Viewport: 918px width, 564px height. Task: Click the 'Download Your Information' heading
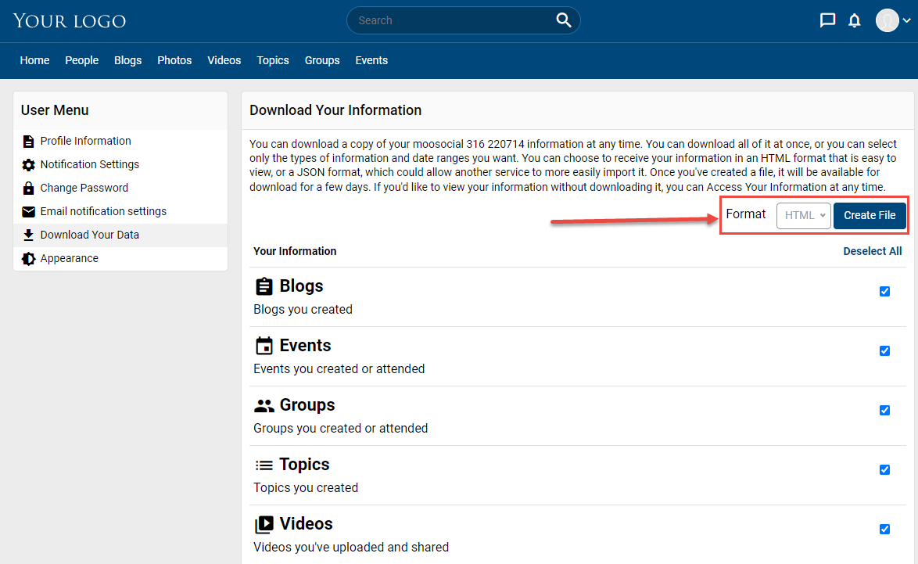tap(335, 110)
